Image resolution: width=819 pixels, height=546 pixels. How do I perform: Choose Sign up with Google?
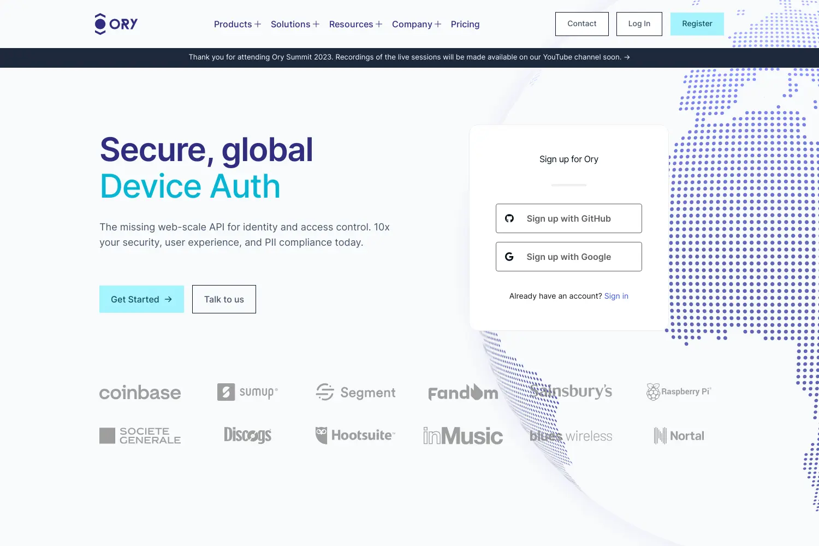tap(569, 257)
